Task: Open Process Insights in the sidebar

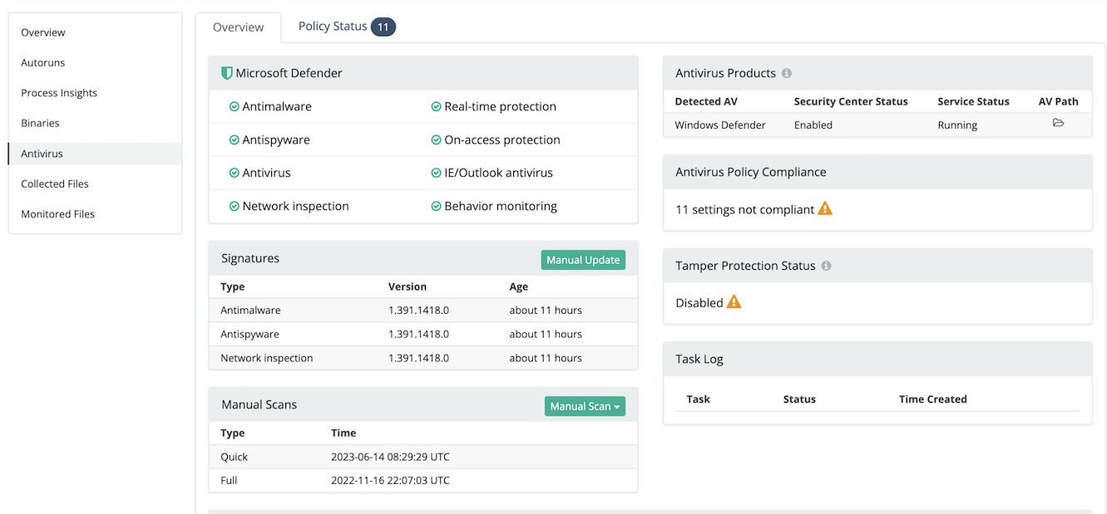Action: pyautogui.click(x=95, y=93)
